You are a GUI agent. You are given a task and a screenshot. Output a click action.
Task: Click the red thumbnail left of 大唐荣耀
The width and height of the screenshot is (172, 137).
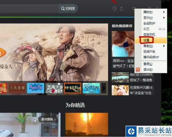pyautogui.click(x=3, y=88)
